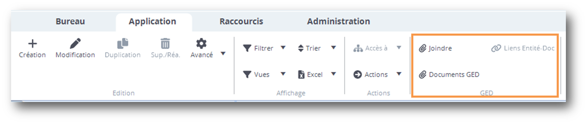The image size is (587, 124).
Task: Expand the Vues dropdown arrow
Action: pos(283,74)
